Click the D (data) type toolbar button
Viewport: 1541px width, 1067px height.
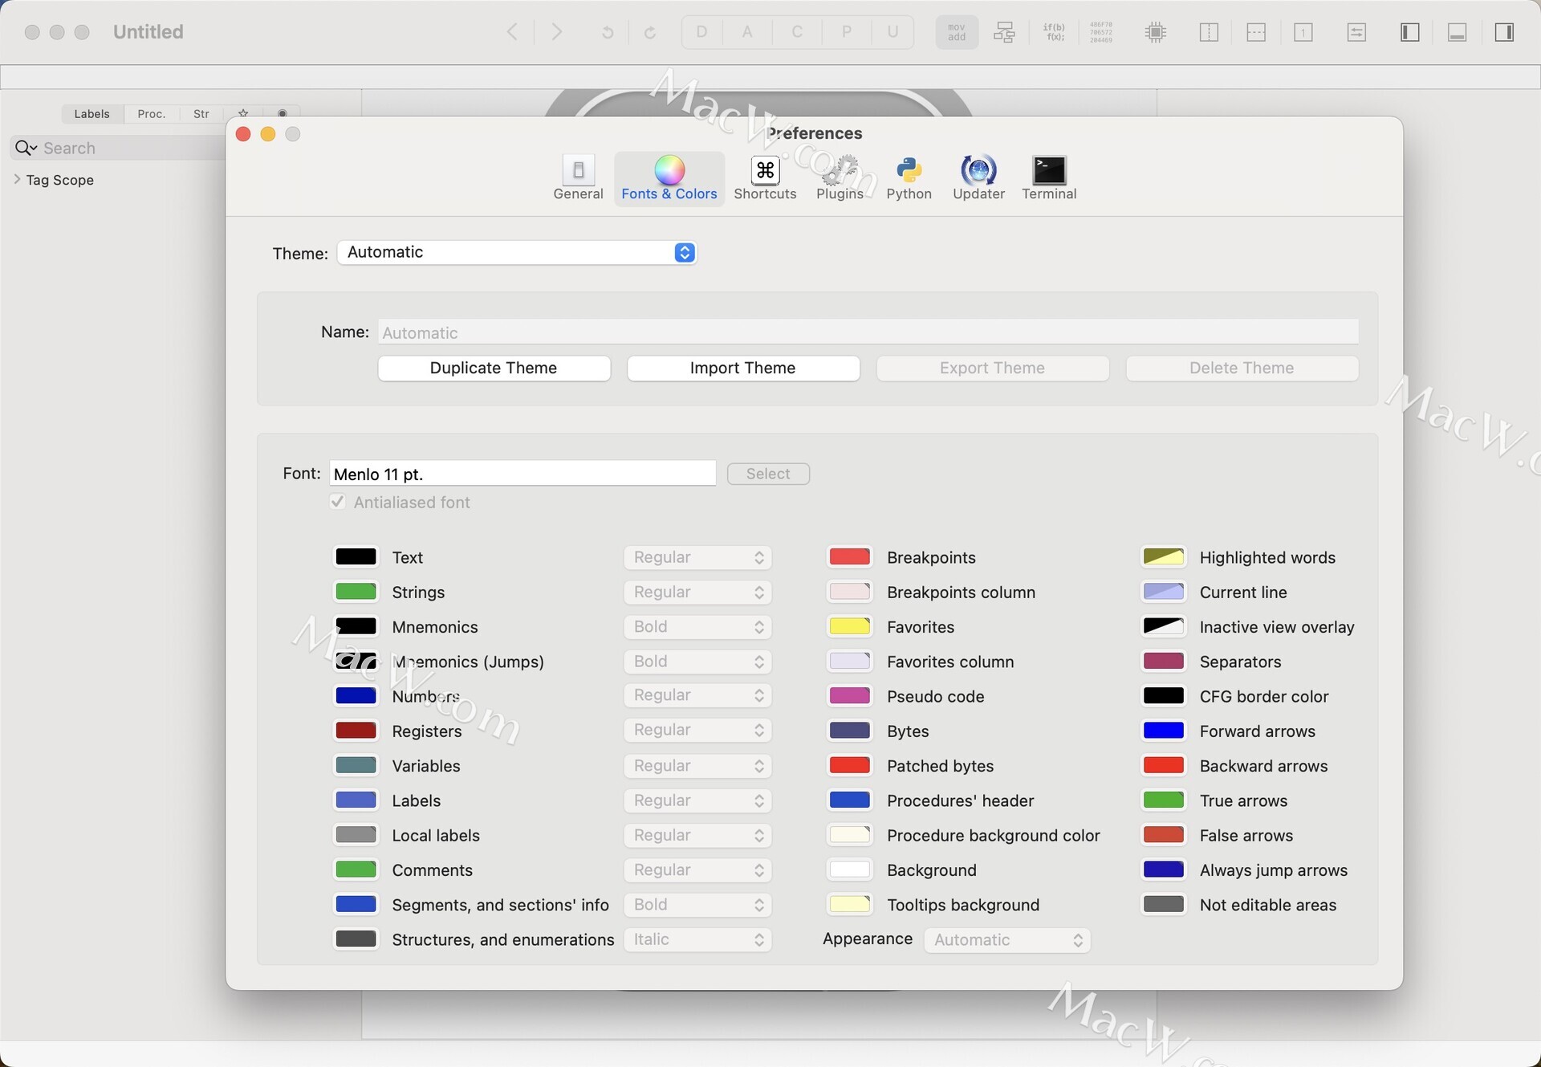[701, 32]
